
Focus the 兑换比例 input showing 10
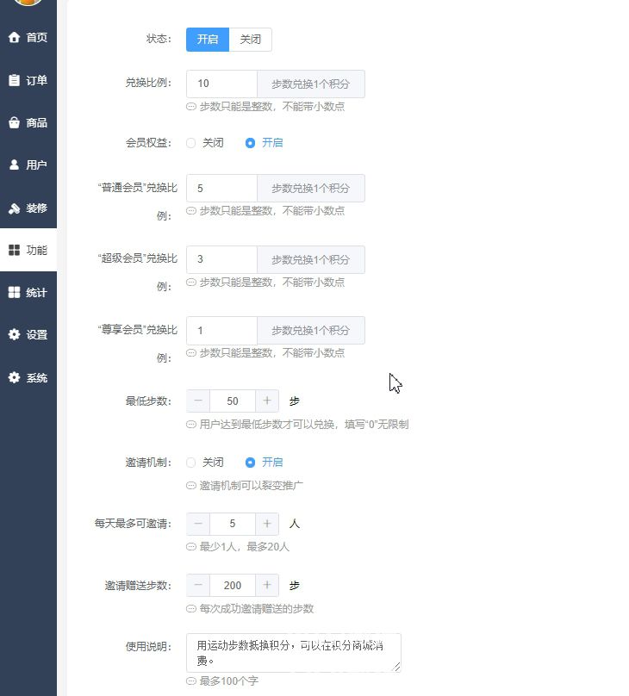(221, 84)
